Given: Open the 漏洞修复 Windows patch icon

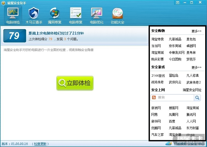Looking at the screenshot, I should point(55,15).
